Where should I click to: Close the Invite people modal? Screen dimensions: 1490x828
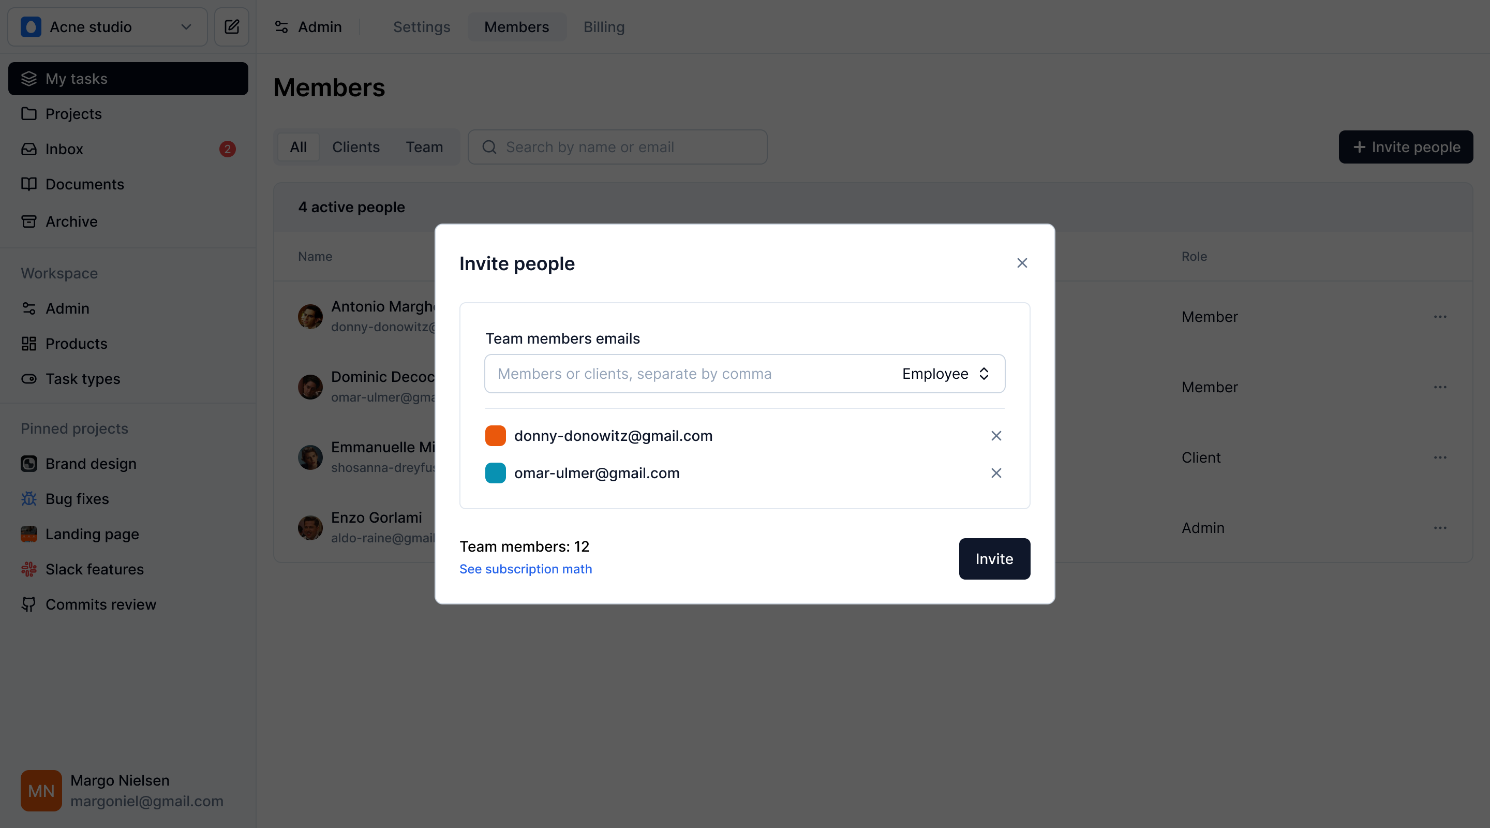(x=1022, y=263)
